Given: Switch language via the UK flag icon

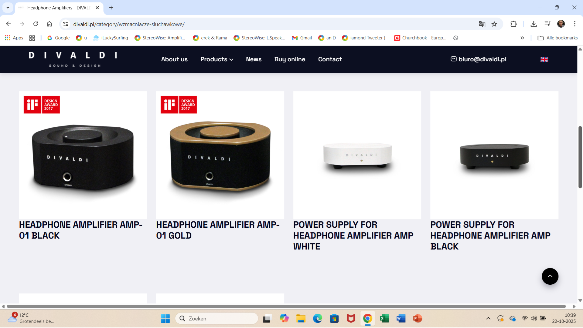Looking at the screenshot, I should 544,60.
